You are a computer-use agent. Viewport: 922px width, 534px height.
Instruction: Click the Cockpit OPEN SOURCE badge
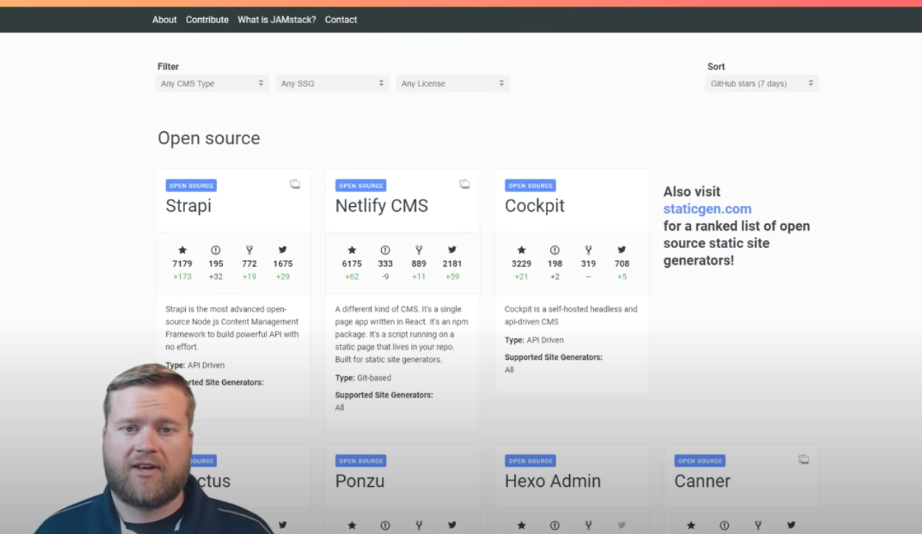coord(531,186)
